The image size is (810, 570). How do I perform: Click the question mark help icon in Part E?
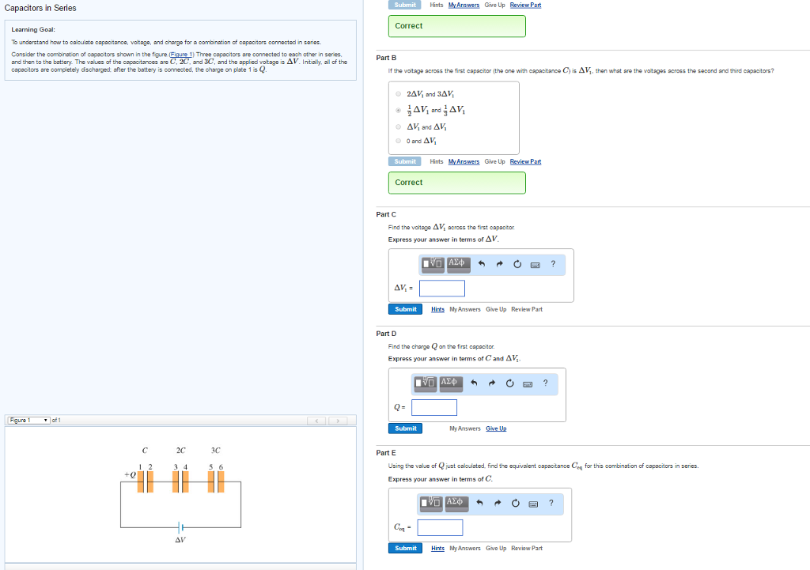click(551, 503)
